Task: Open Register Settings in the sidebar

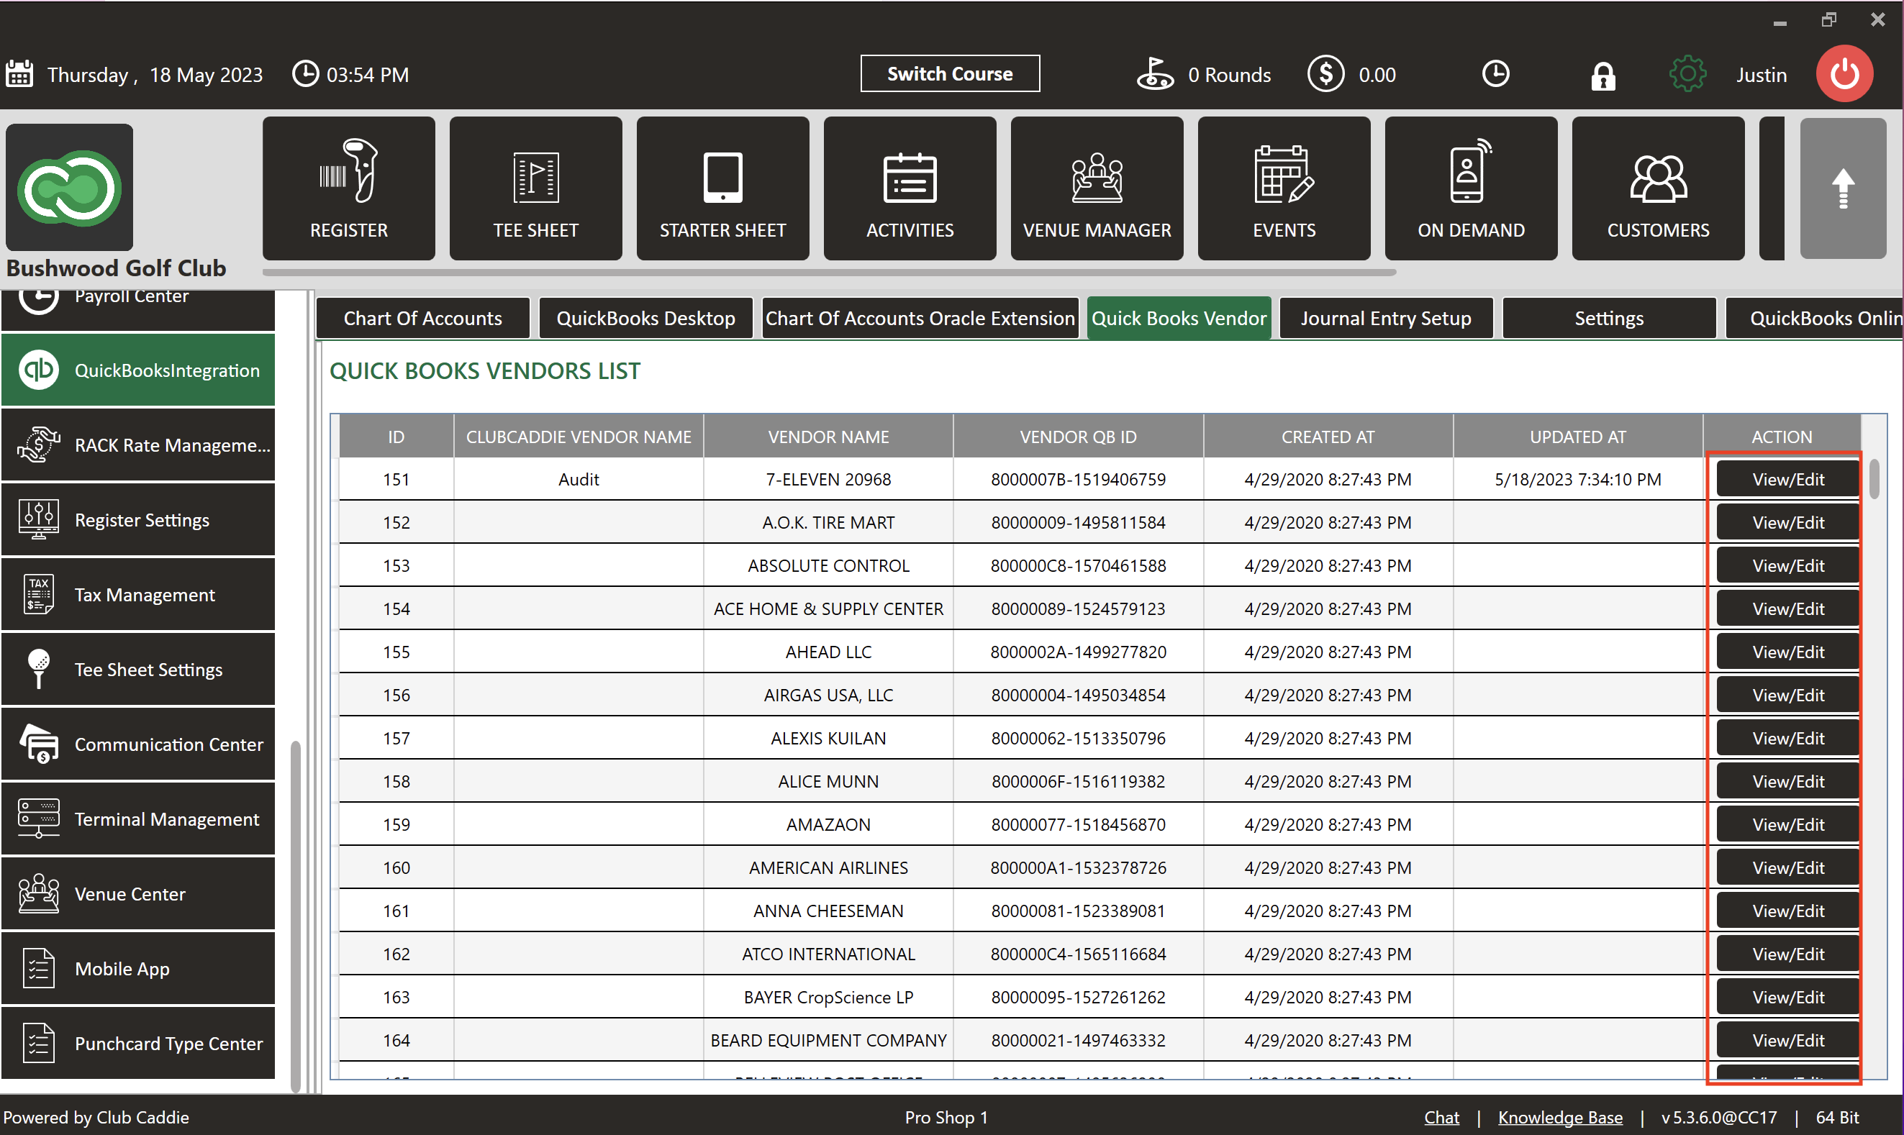Action: click(138, 520)
